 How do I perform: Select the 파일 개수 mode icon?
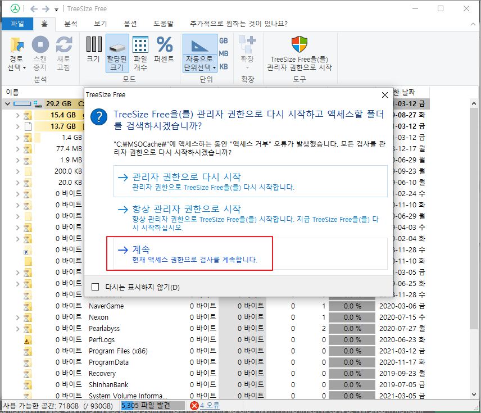point(140,44)
